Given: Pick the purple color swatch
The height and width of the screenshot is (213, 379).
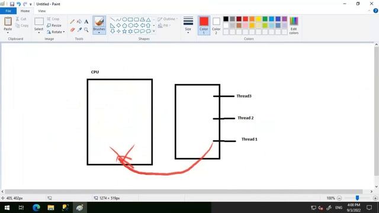Looking at the screenshot, I should coord(284,19).
